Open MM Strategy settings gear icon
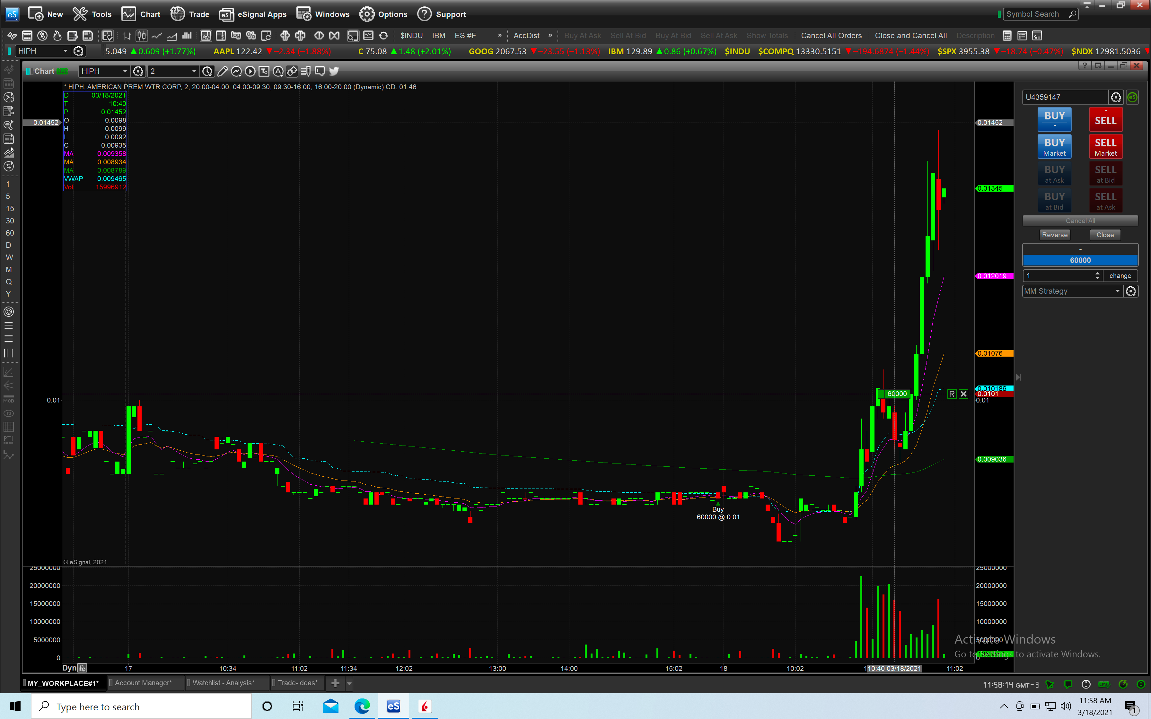Image resolution: width=1151 pixels, height=719 pixels. [1131, 291]
